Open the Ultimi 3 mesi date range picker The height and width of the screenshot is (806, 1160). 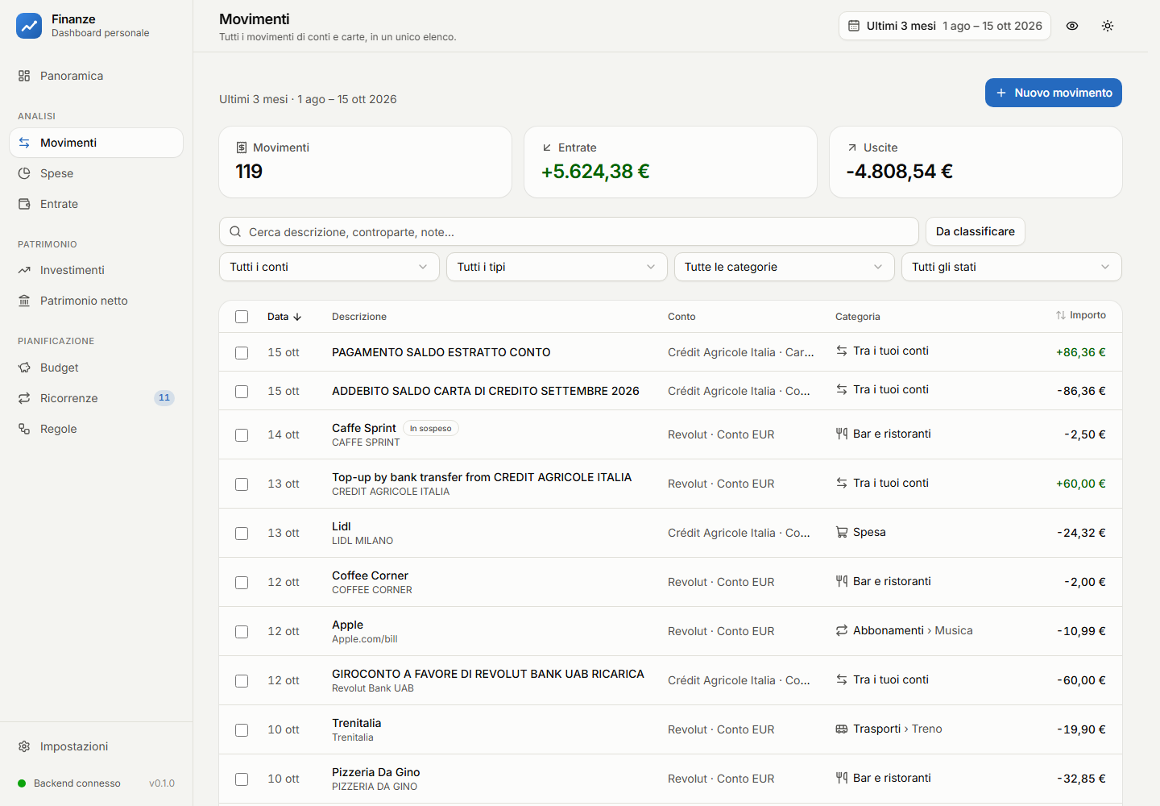click(x=945, y=26)
